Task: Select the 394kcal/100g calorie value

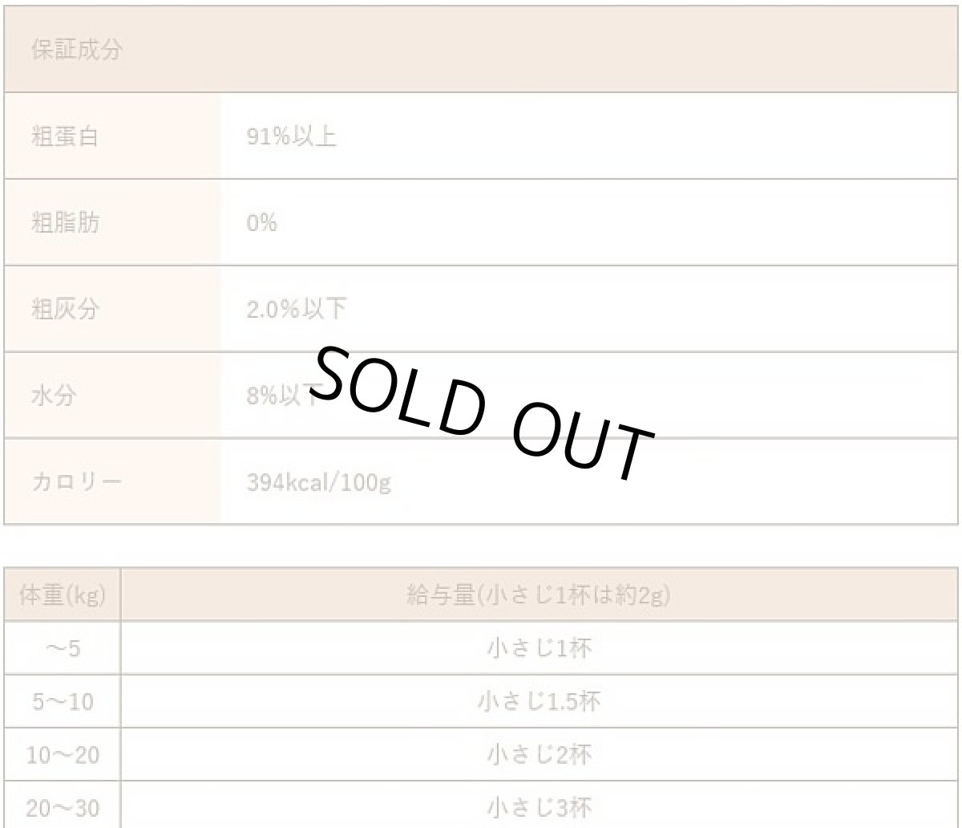Action: point(319,483)
